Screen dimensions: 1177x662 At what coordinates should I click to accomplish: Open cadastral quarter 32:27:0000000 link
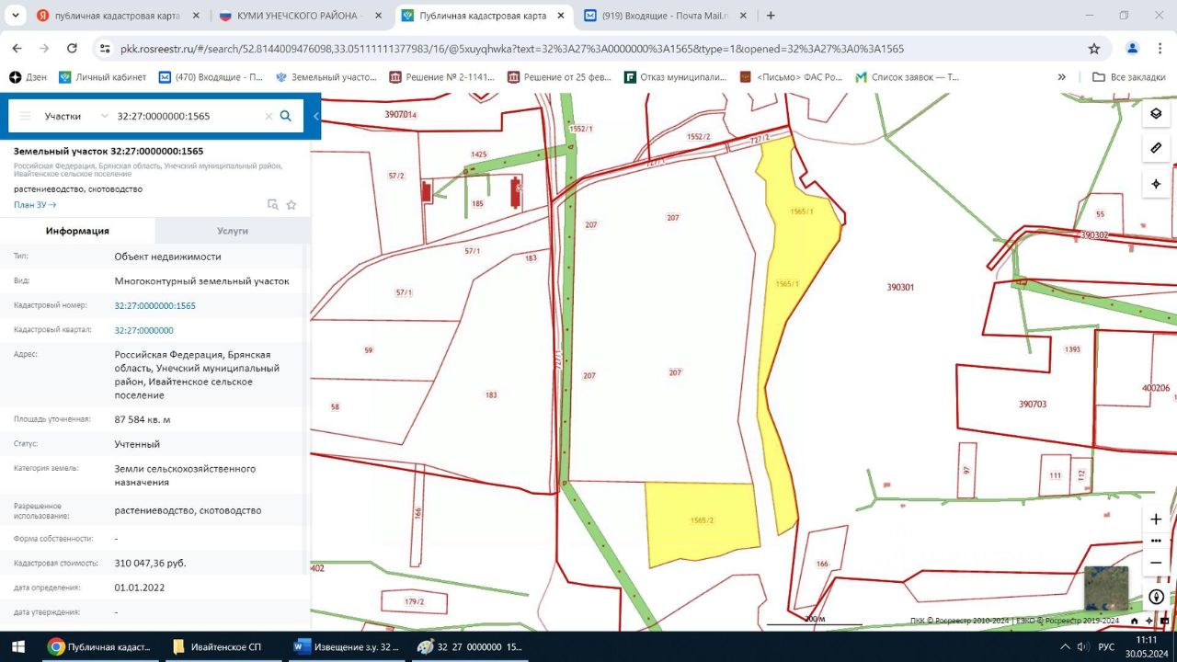coord(143,330)
